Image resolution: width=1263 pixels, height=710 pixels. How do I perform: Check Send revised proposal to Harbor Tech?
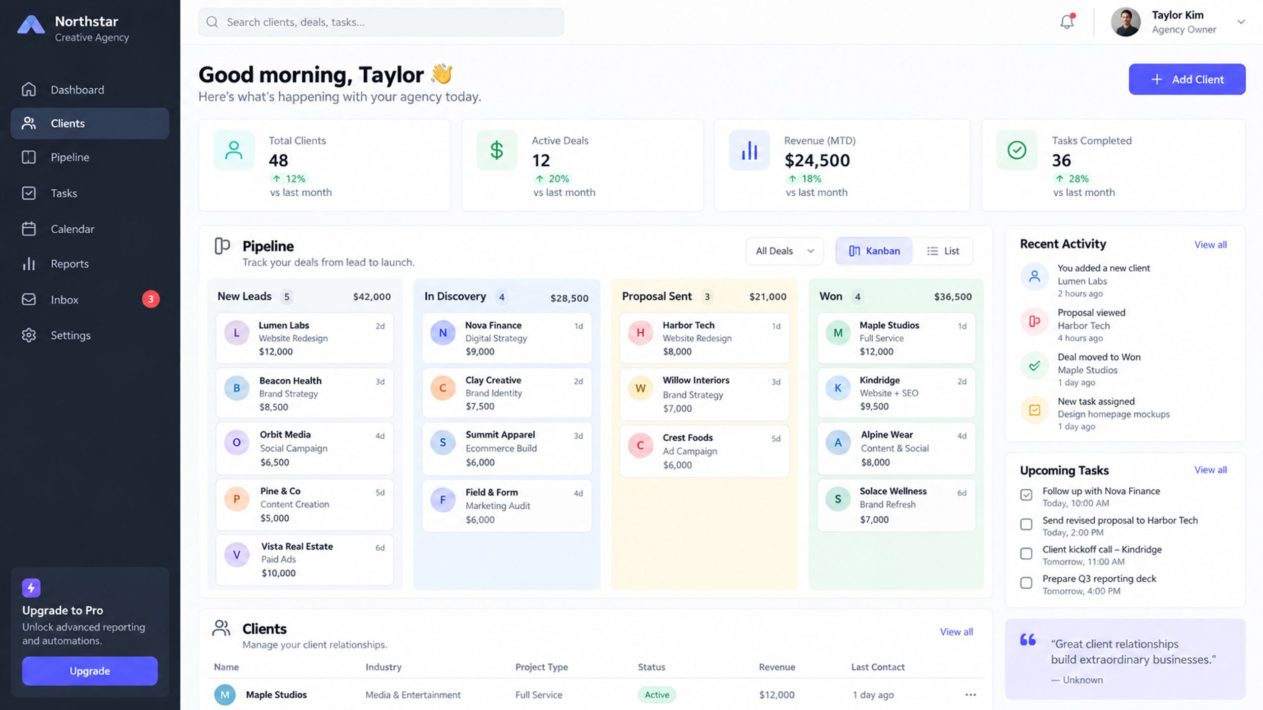pyautogui.click(x=1026, y=524)
